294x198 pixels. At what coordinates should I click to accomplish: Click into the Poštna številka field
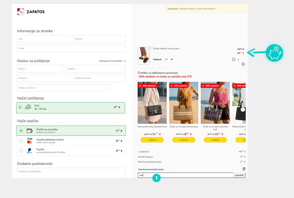coord(99,78)
